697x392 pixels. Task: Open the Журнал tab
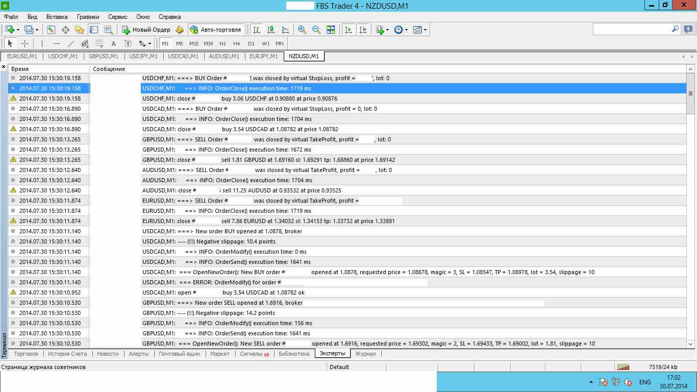point(365,353)
